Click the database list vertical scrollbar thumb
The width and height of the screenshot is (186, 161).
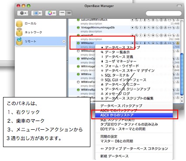click(182, 74)
